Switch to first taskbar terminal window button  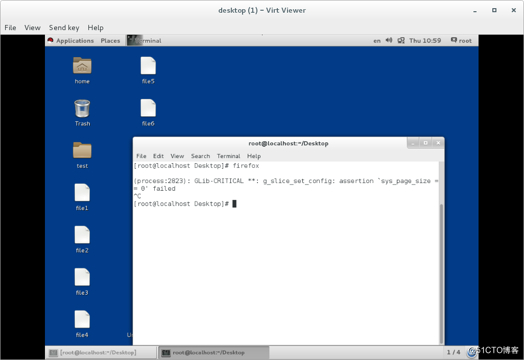101,352
